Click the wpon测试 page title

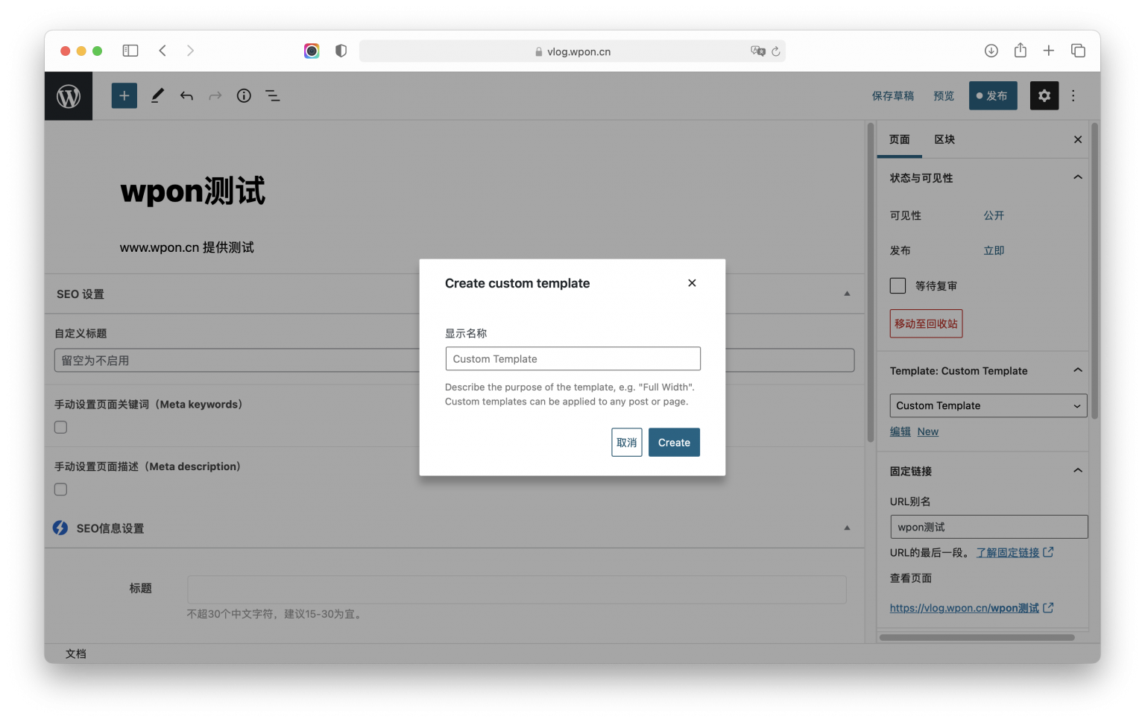coord(192,191)
